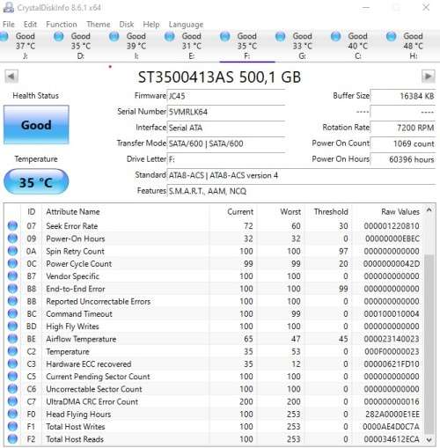Click Total Host Writes status icon
Screen dimensions: 440x448
(x=12, y=427)
